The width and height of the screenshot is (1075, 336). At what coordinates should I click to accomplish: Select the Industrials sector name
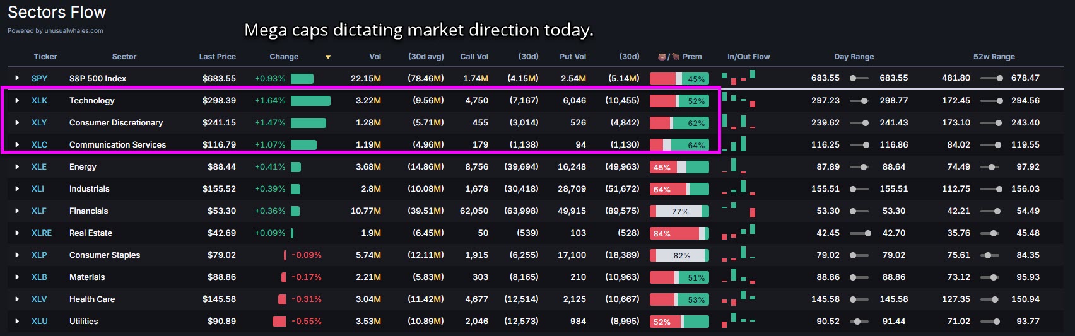click(89, 188)
